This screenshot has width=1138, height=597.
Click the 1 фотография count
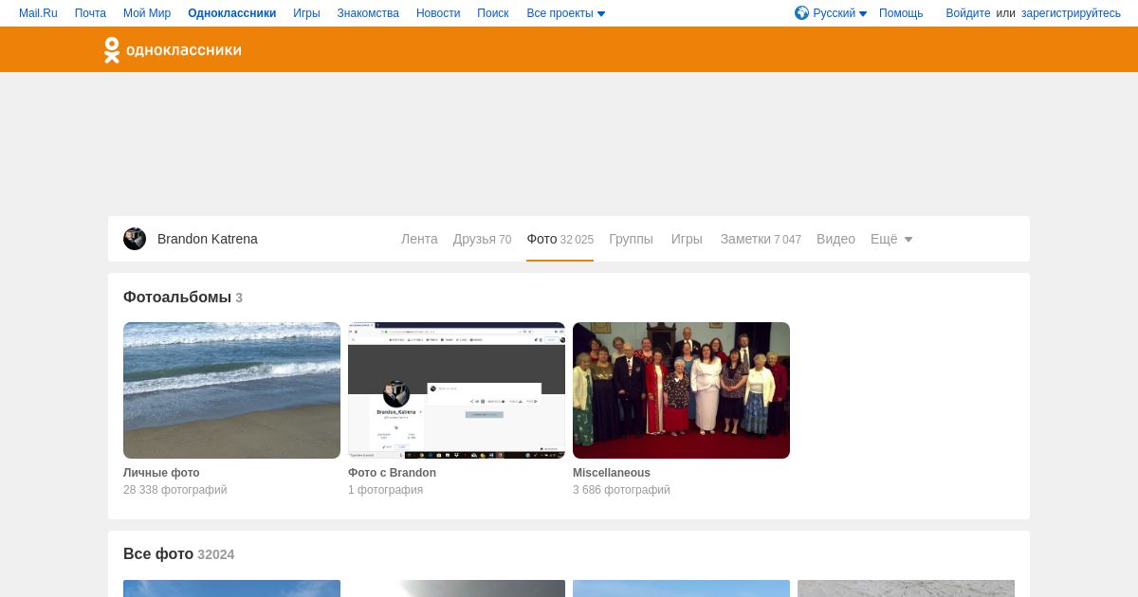[385, 490]
